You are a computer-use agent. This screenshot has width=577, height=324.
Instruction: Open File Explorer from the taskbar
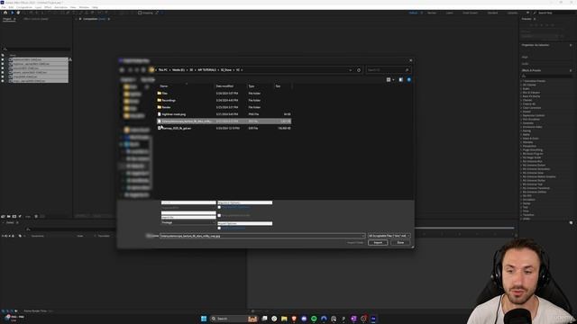pyautogui.click(x=284, y=319)
